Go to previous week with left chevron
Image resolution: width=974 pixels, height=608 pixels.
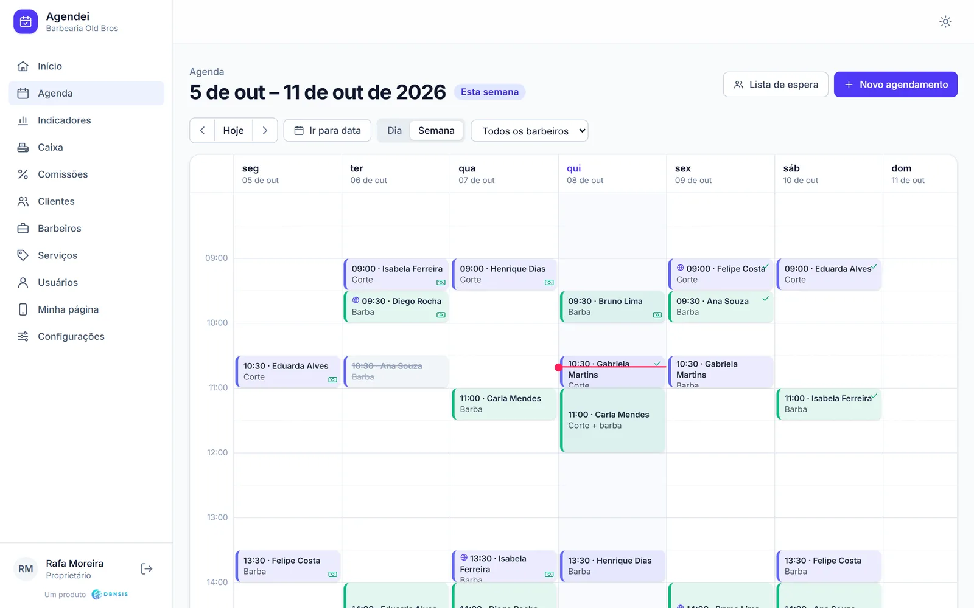[202, 131]
